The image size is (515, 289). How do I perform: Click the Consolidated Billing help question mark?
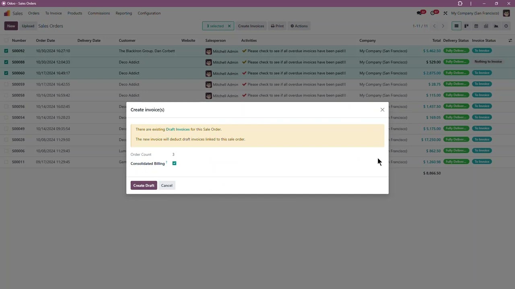tap(167, 163)
